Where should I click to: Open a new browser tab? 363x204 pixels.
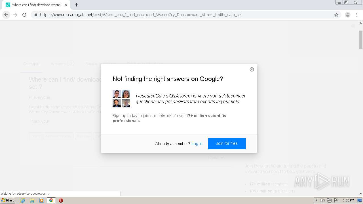77,5
